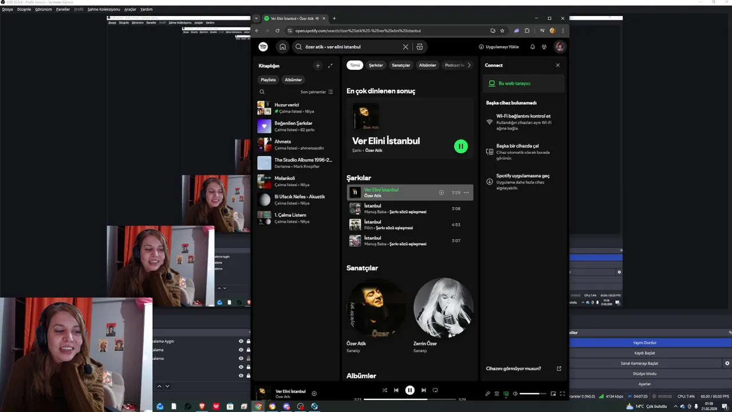Bookmark page with star icon
The width and height of the screenshot is (732, 412).
click(502, 30)
